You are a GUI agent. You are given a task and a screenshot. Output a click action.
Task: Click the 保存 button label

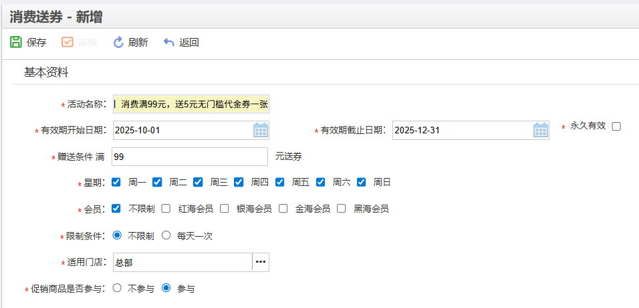(37, 43)
